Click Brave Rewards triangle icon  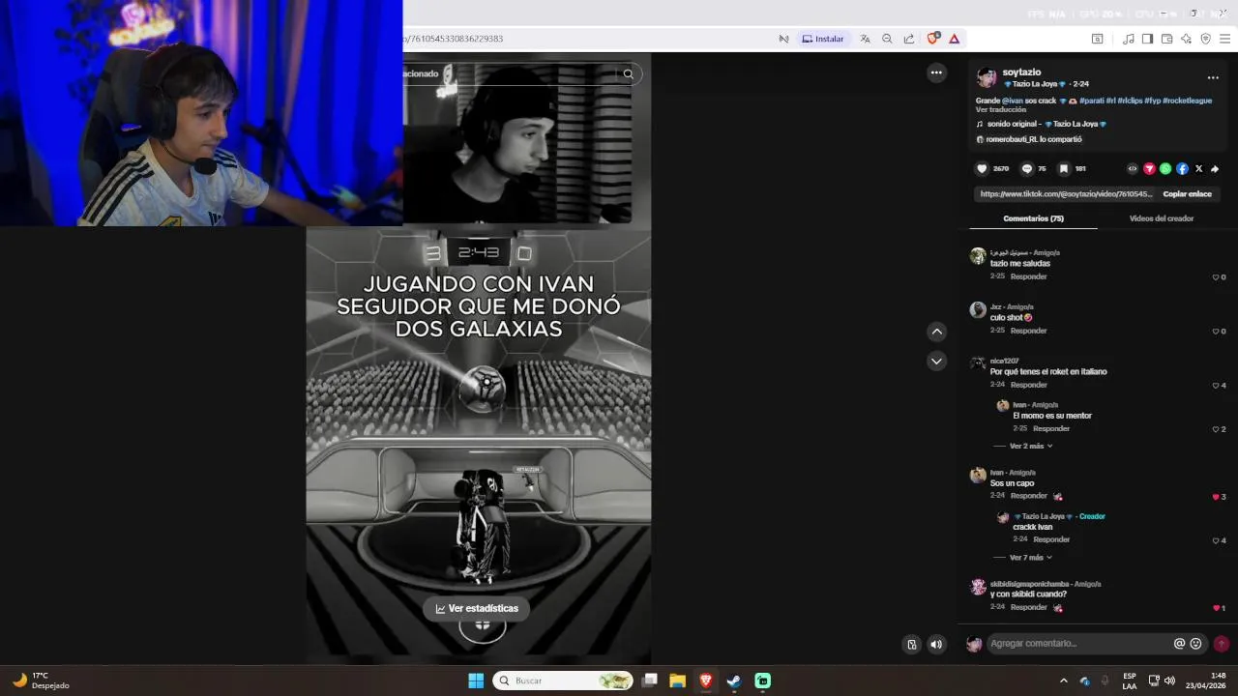[x=955, y=39]
